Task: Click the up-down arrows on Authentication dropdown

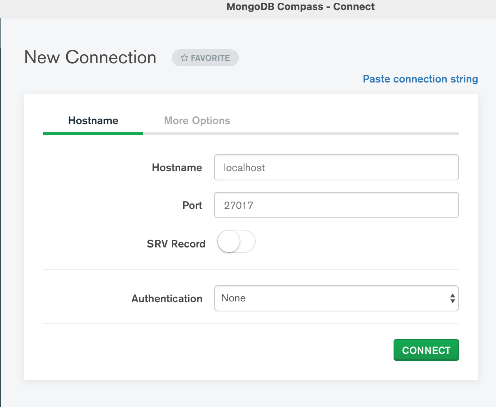Action: (453, 298)
